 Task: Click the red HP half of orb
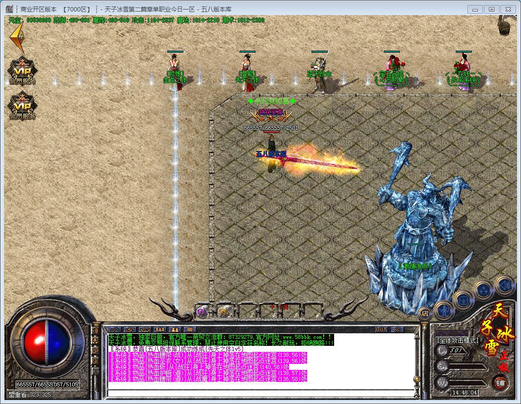(35, 342)
